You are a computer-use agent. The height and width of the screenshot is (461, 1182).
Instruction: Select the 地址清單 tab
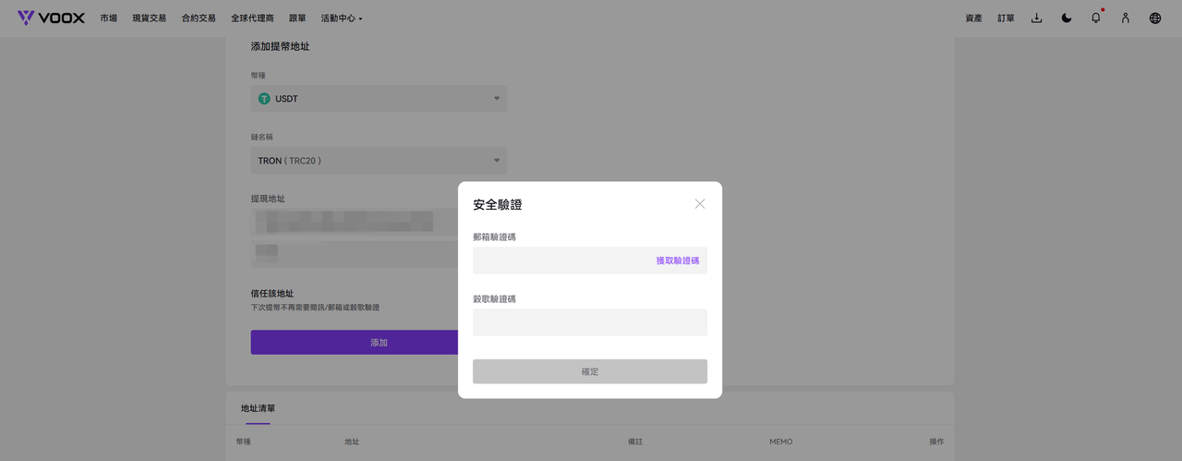tap(258, 408)
